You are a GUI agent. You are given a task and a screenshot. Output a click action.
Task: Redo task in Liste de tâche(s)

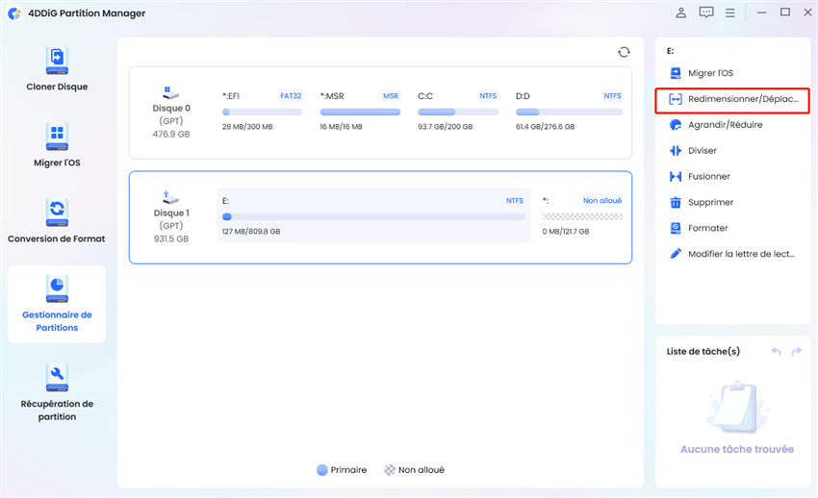(797, 352)
